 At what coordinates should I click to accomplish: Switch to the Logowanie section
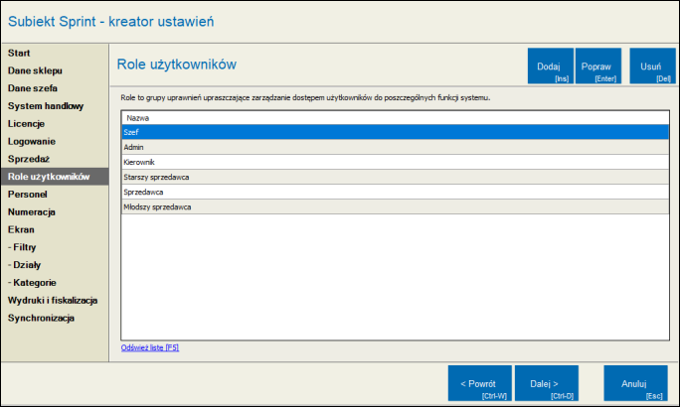pyautogui.click(x=32, y=142)
